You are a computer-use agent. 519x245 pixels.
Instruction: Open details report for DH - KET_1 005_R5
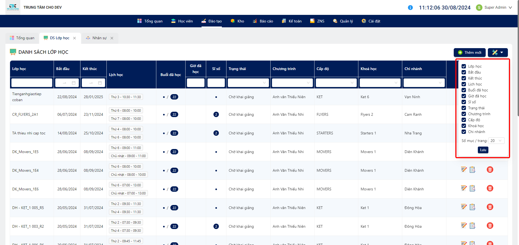tap(472, 207)
